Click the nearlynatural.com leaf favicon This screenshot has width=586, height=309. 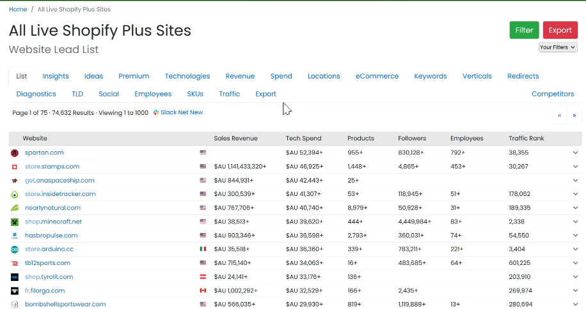click(15, 208)
